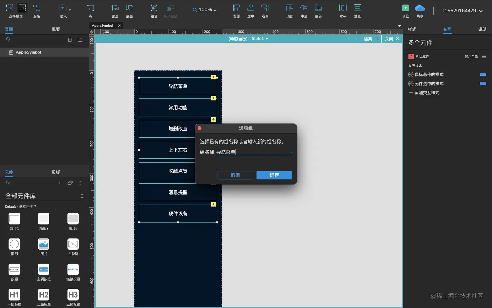Align selection right with 右侧
Screen dimensions: 492x308
point(265,11)
